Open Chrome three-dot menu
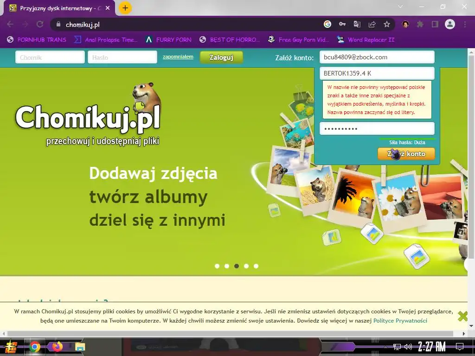Viewport: 475px width, 356px height. point(465,24)
